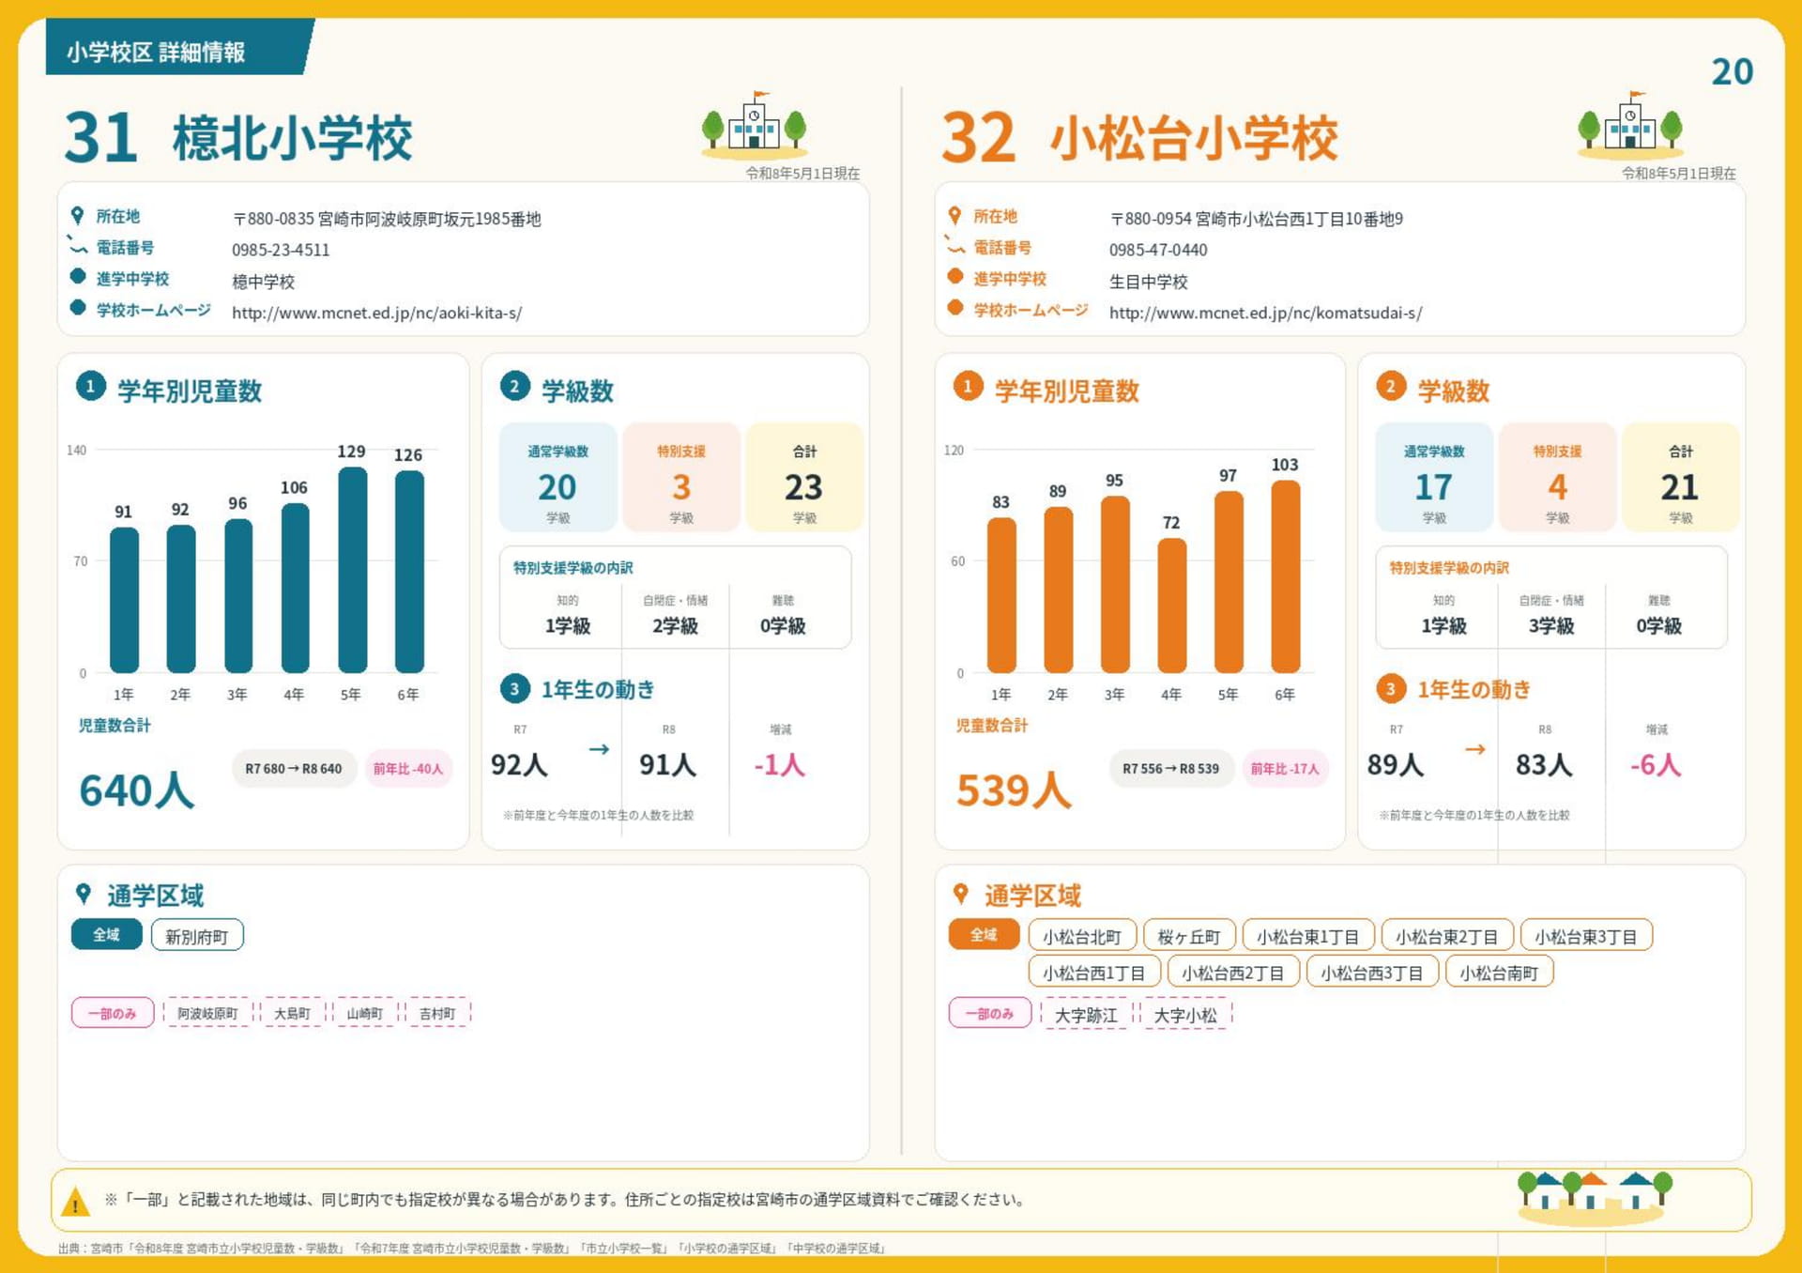Select the 阿波岐原町 partial area tag
This screenshot has width=1802, height=1273.
207,1013
